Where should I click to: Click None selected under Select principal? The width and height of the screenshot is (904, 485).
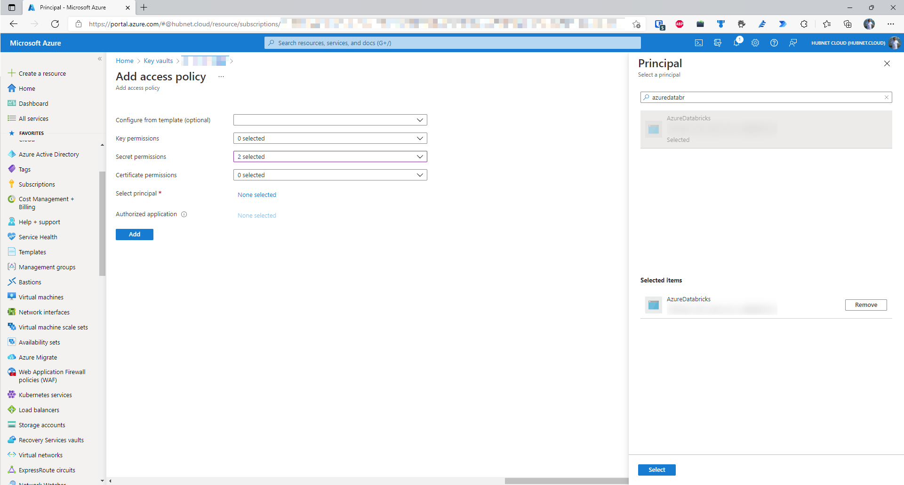pos(256,194)
